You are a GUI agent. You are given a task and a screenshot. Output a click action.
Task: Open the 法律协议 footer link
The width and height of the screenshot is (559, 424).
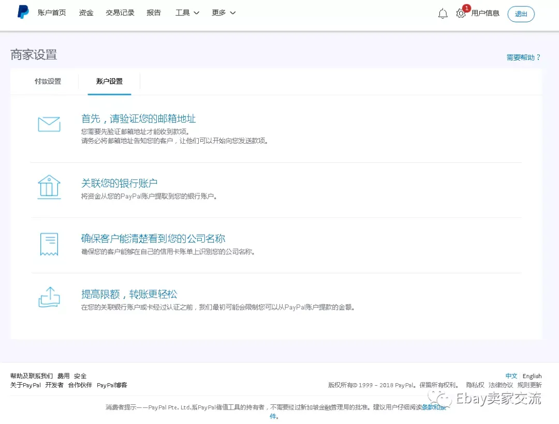coord(501,385)
